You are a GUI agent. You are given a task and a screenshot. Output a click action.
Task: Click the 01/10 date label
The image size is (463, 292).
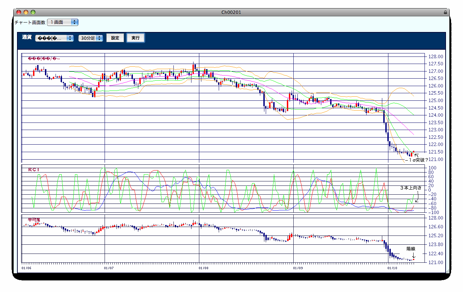[x=392, y=268]
